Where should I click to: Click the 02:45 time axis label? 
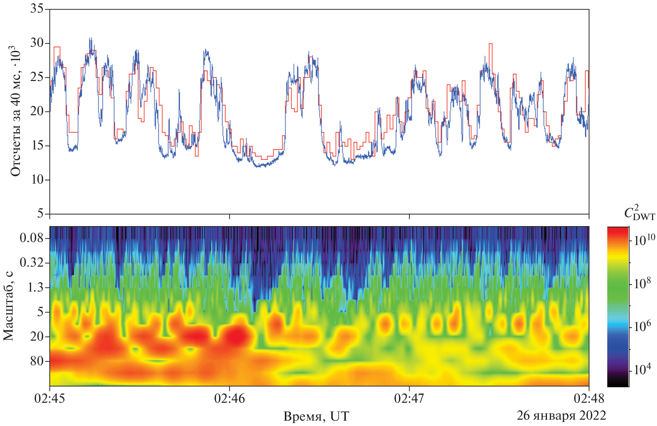click(x=49, y=398)
